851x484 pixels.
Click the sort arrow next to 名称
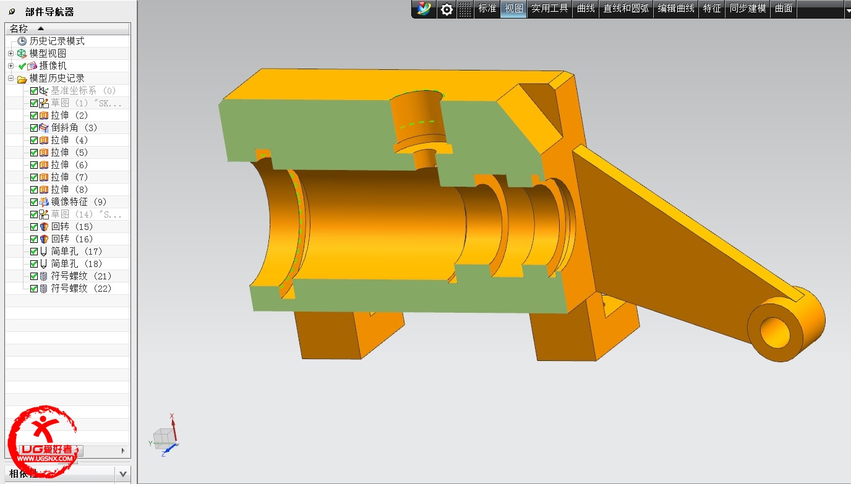click(41, 28)
